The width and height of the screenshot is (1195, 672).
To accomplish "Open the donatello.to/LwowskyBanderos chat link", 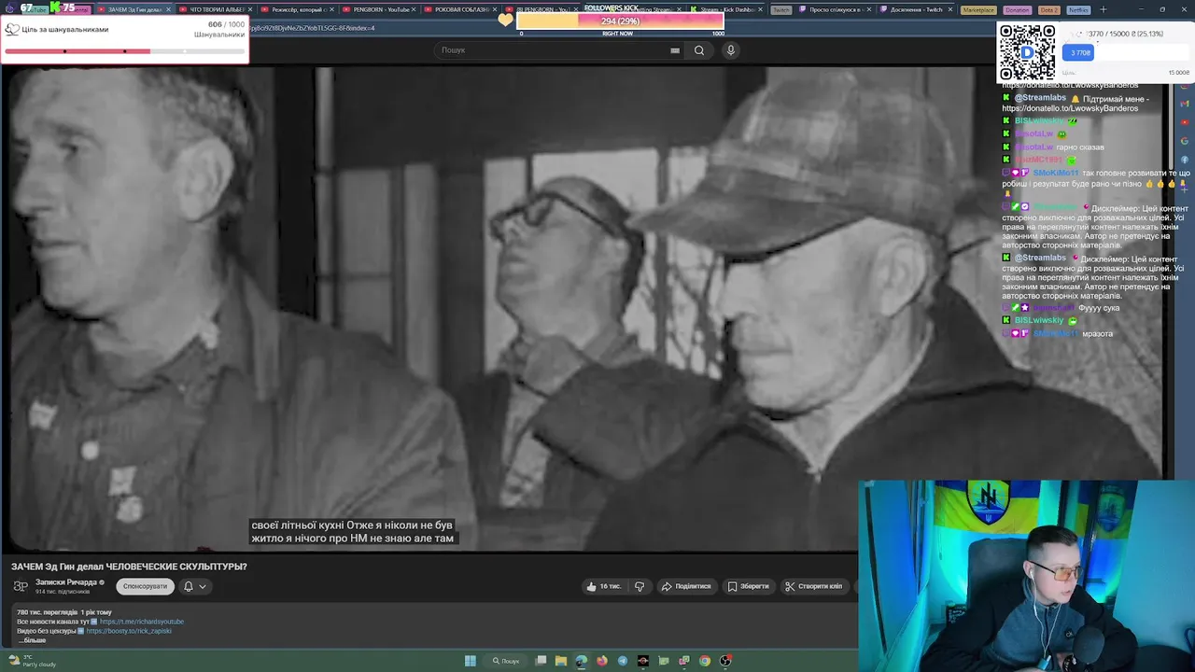I will tap(1070, 108).
